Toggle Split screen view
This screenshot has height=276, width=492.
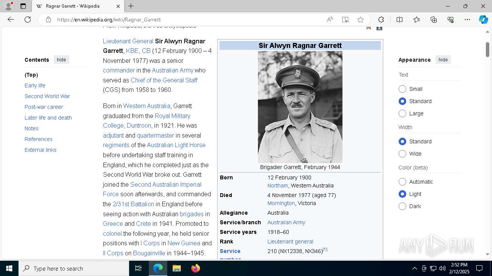399,20
